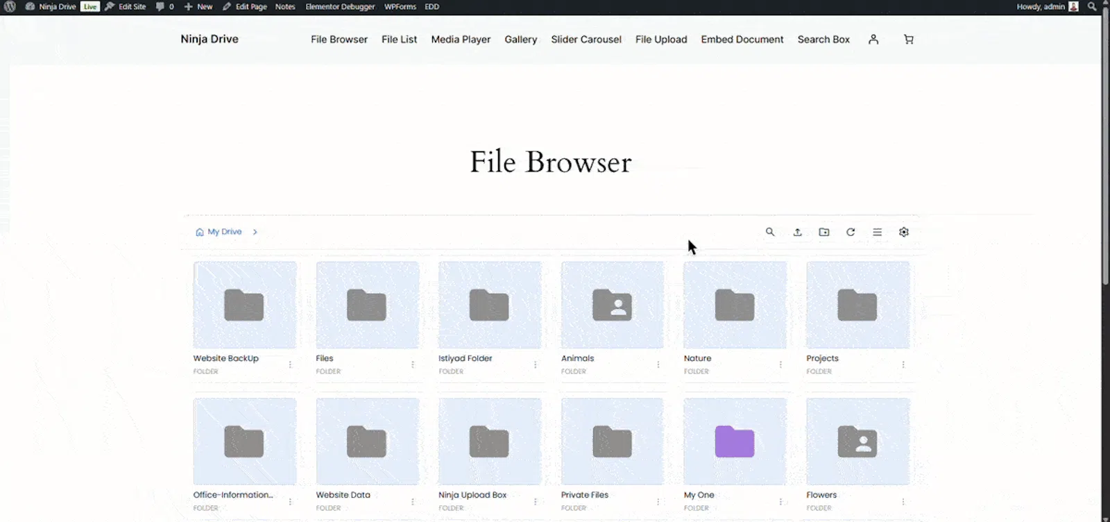The width and height of the screenshot is (1110, 522).
Task: Open the Projects folder icon
Action: click(857, 305)
